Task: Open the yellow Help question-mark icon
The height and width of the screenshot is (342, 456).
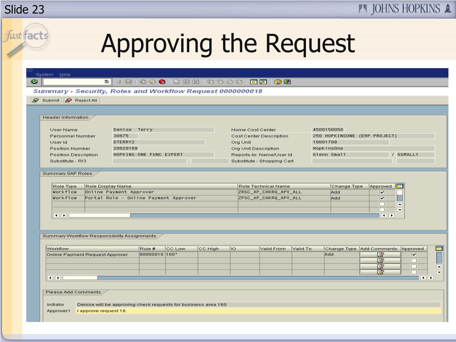Action: tap(278, 82)
